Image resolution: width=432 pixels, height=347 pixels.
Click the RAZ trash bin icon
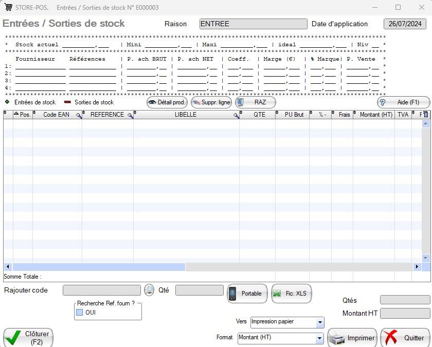240,102
